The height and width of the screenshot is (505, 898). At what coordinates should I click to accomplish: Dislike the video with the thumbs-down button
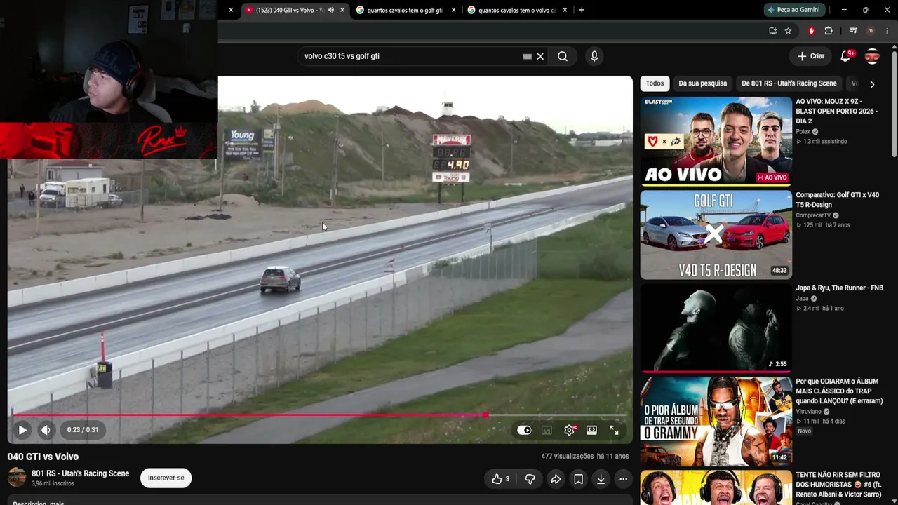[530, 479]
